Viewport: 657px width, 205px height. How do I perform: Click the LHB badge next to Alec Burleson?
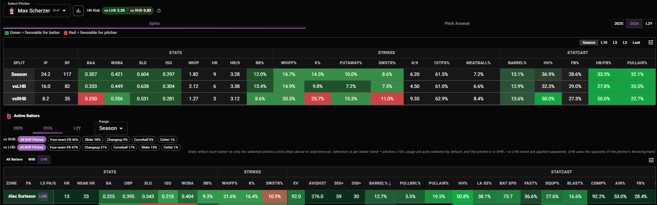43,196
